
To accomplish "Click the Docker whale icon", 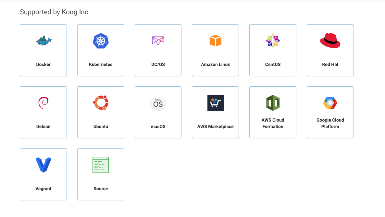I will (43, 41).
